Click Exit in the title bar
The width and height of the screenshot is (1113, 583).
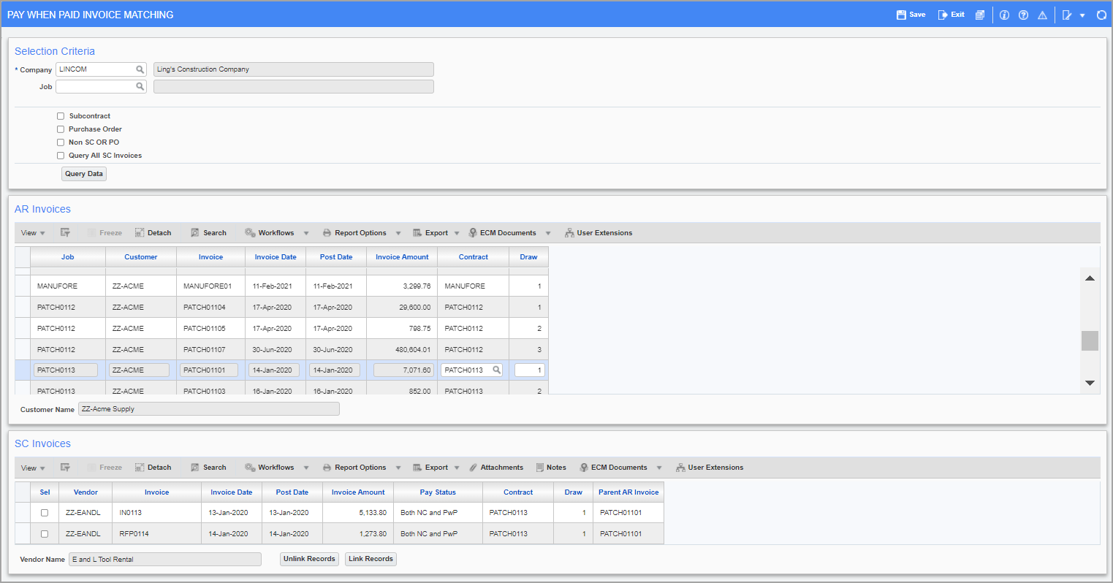[950, 14]
